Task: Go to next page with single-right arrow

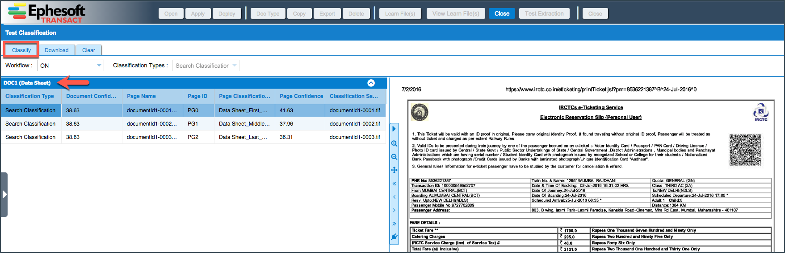Action: tap(394, 210)
